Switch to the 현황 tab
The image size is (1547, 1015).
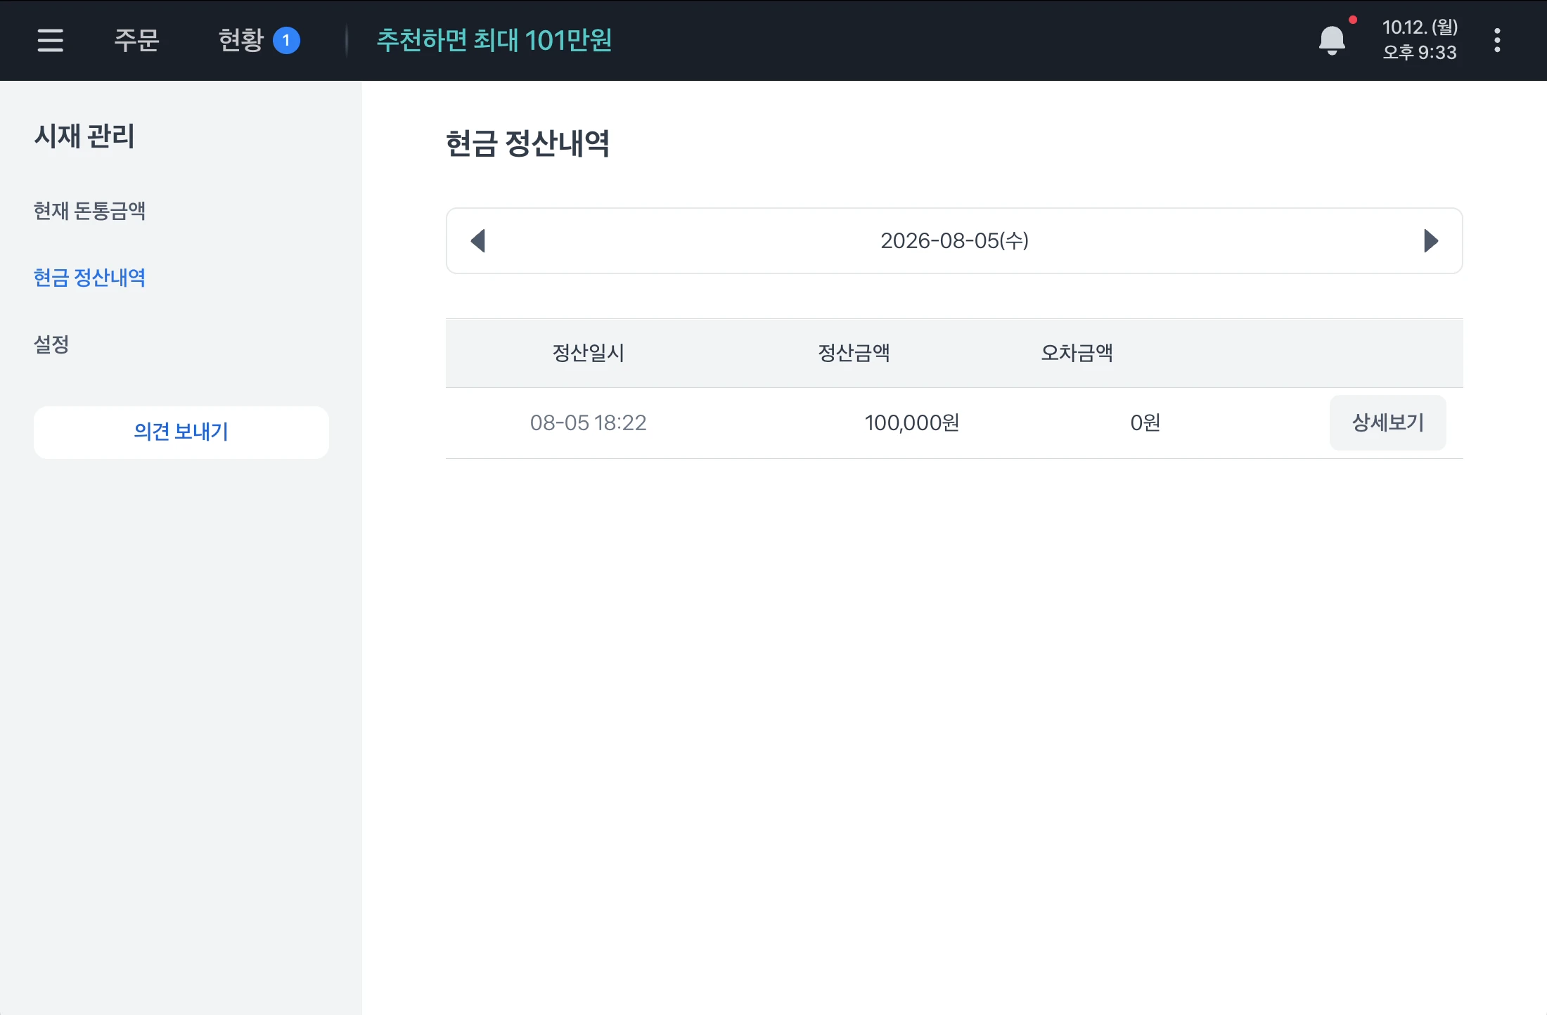[259, 40]
